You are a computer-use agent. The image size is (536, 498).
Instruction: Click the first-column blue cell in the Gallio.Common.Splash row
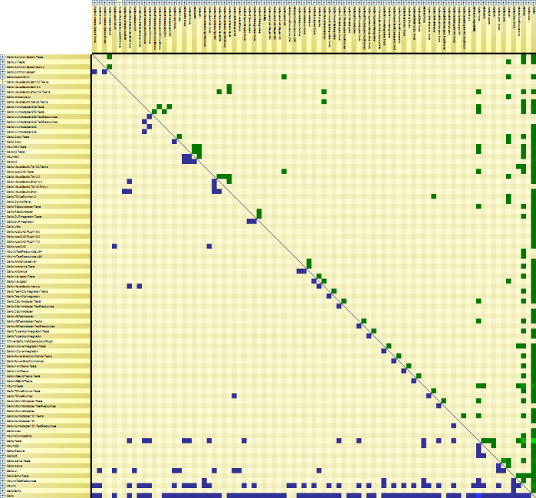94,72
